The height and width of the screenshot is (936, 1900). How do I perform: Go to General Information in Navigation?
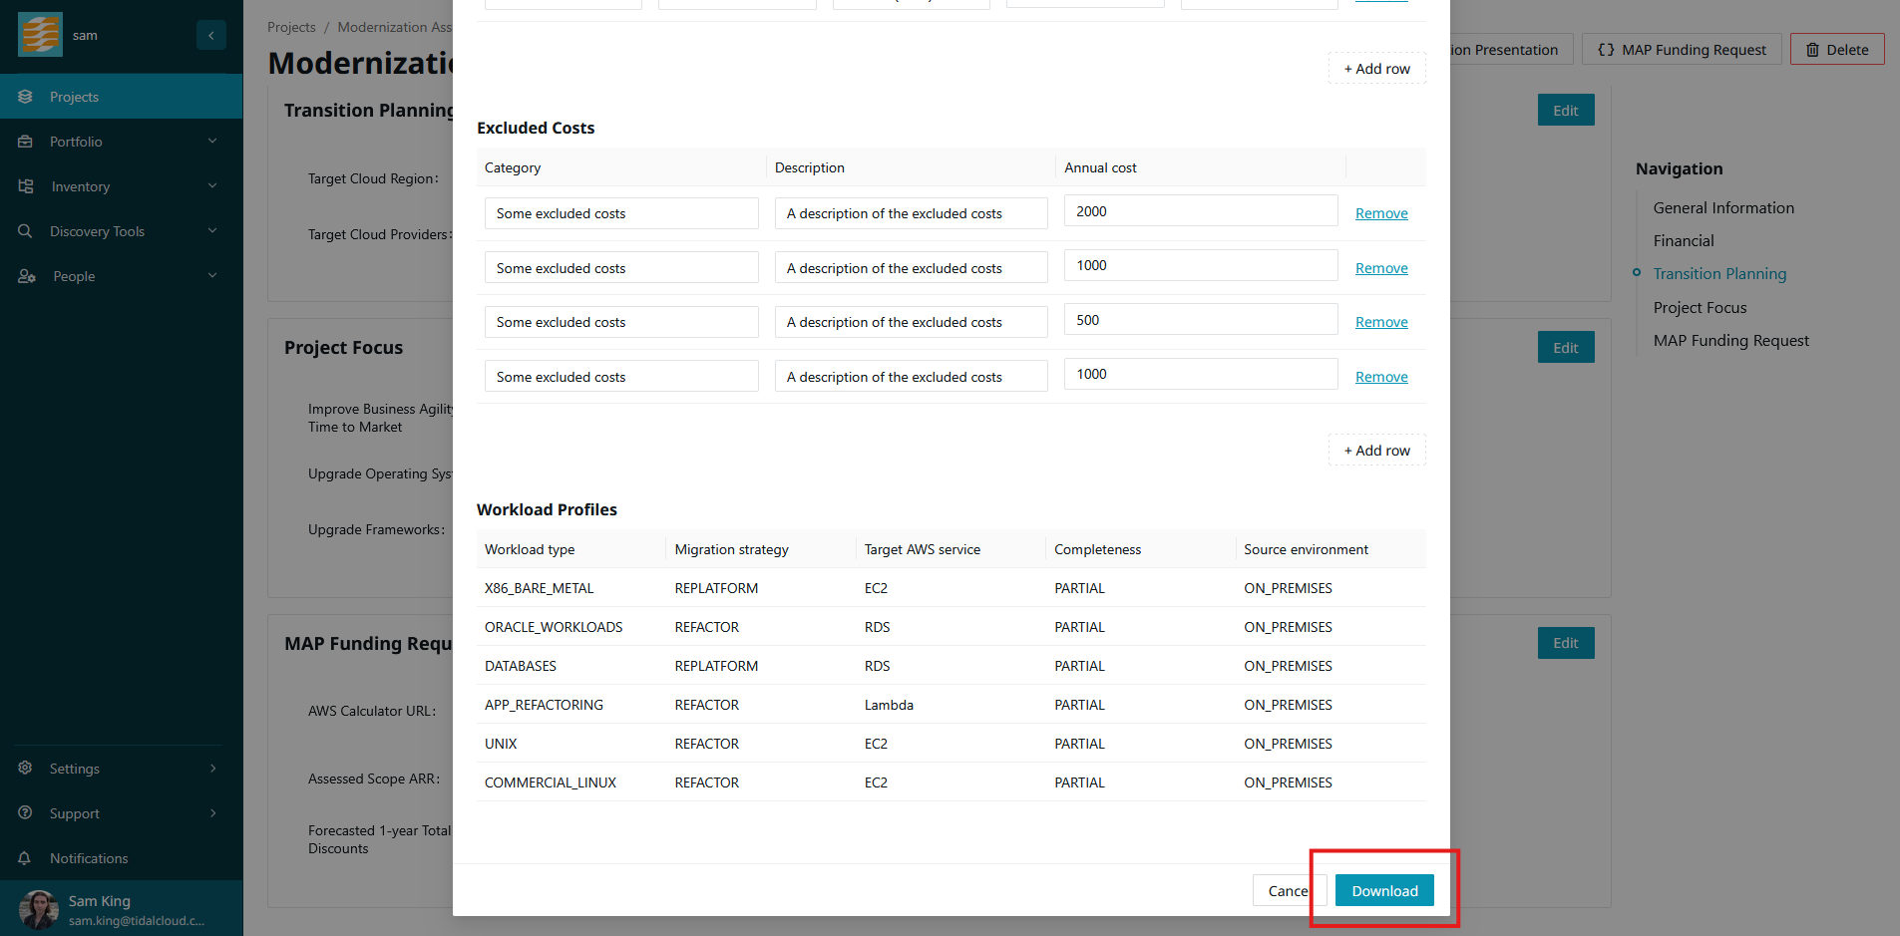coord(1723,208)
